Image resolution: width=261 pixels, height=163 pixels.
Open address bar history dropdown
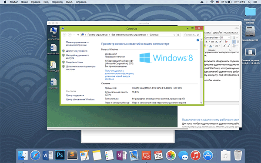pyautogui.click(x=174, y=35)
